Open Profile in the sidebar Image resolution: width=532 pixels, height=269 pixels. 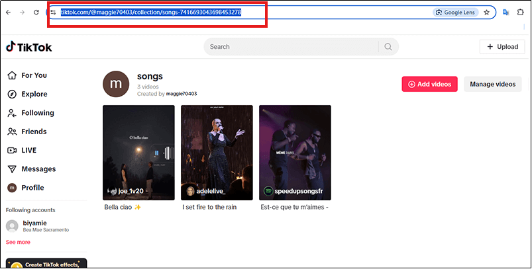coord(32,188)
